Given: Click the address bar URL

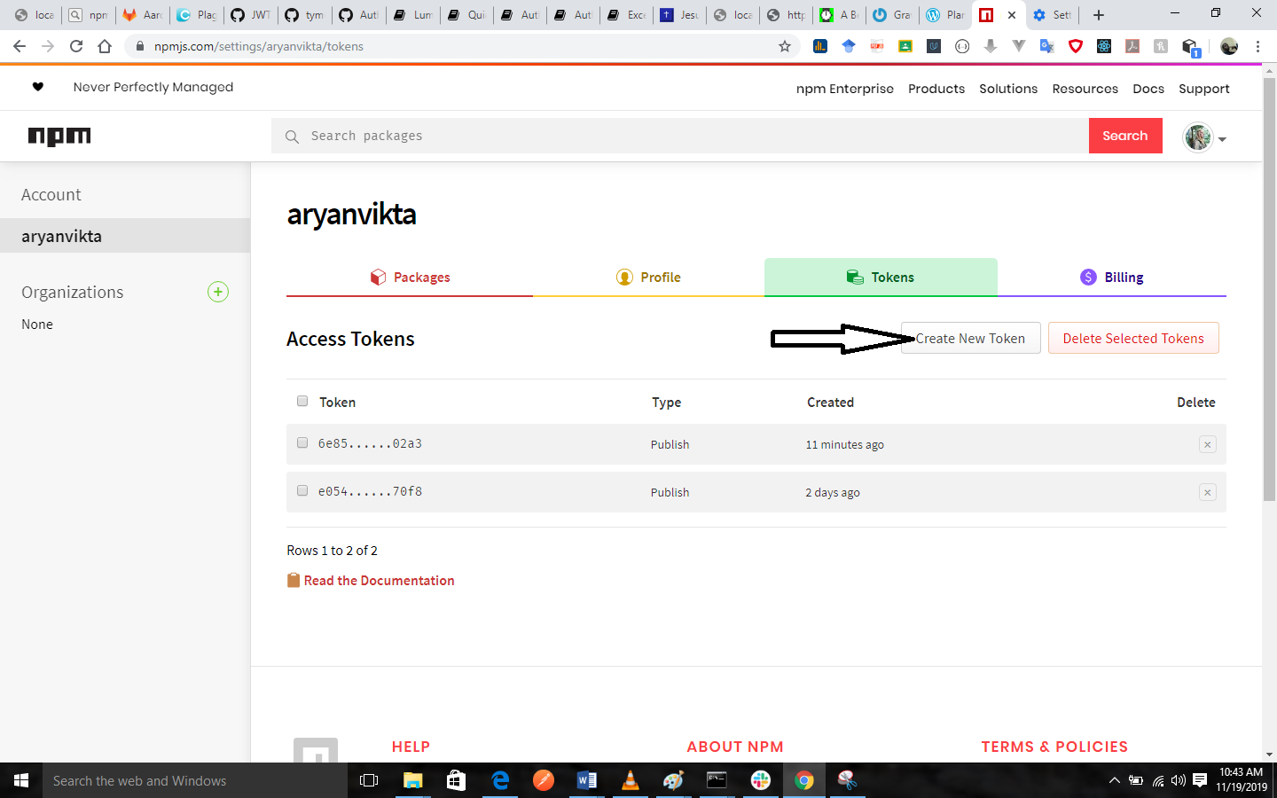Looking at the screenshot, I should point(259,46).
